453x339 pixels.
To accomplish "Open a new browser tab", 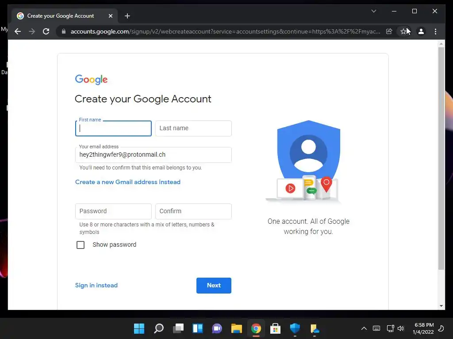I will coord(127,16).
